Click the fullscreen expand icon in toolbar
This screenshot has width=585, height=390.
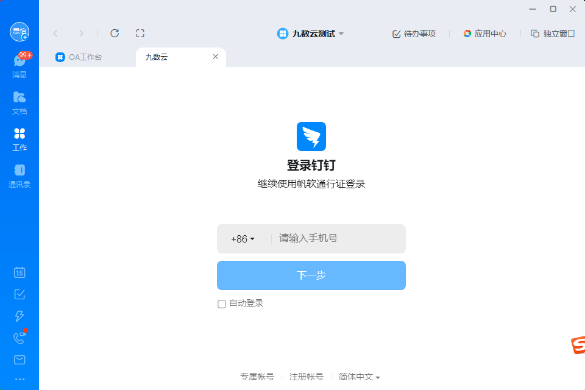[140, 34]
